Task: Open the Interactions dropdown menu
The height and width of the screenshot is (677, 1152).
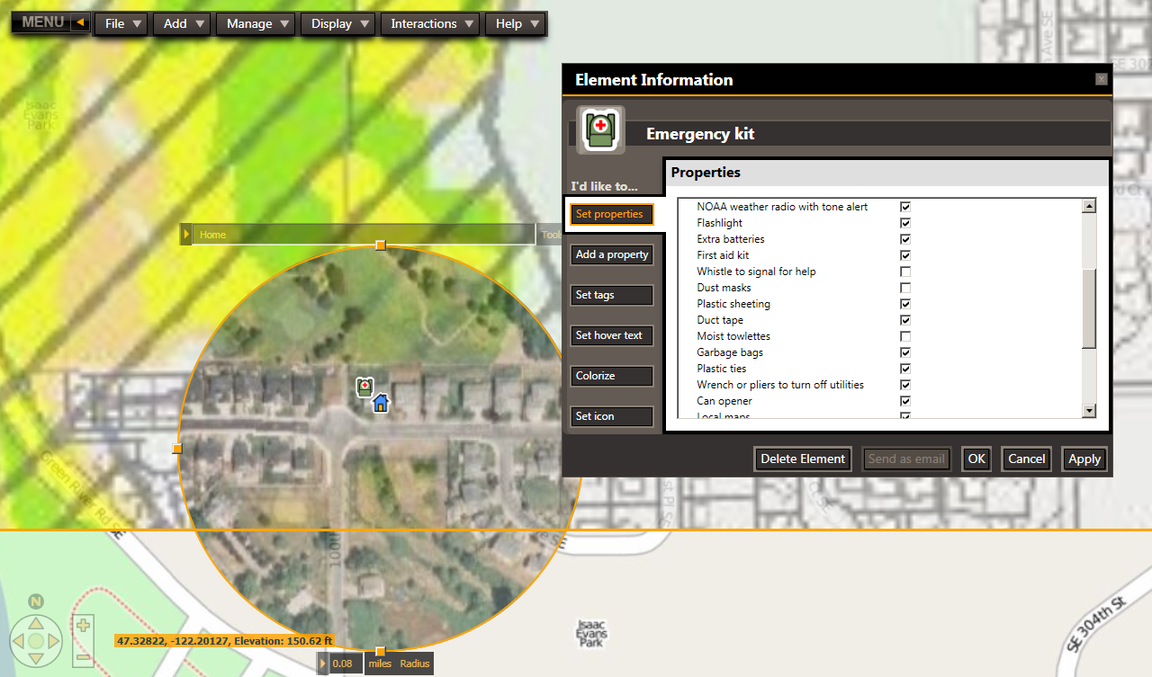Action: [431, 23]
